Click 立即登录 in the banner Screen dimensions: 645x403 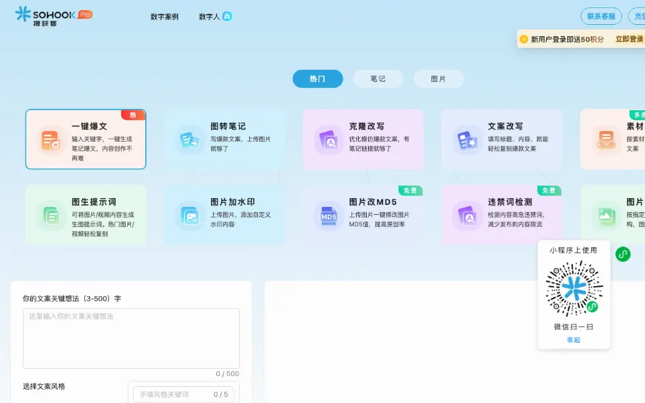pos(630,39)
